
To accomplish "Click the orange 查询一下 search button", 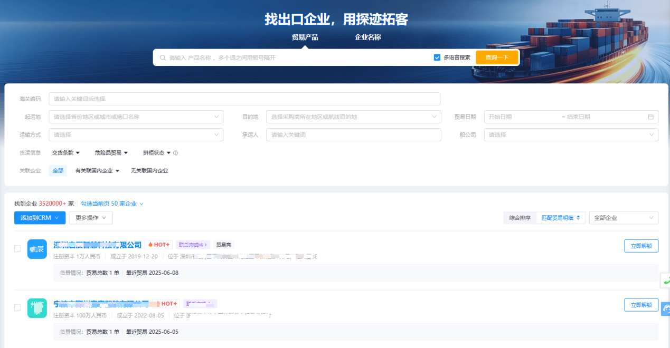I will point(497,57).
